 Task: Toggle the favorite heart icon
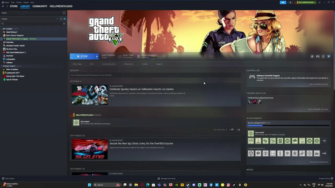[x=329, y=56]
